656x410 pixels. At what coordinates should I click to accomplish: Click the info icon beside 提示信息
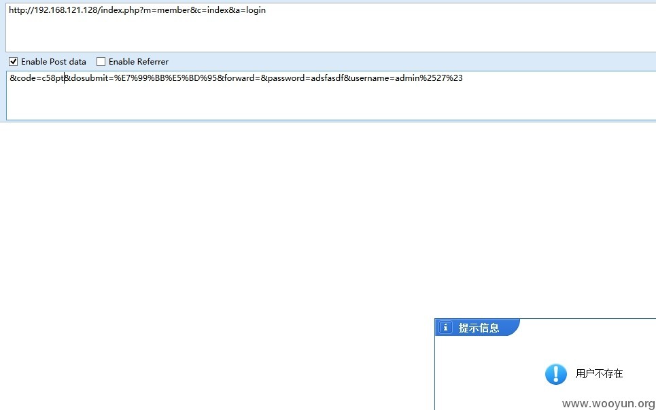click(x=445, y=327)
